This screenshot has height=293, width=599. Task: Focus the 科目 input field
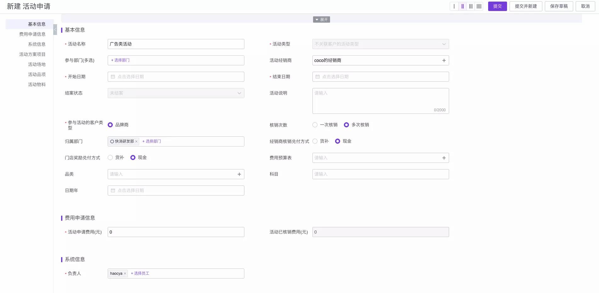380,174
